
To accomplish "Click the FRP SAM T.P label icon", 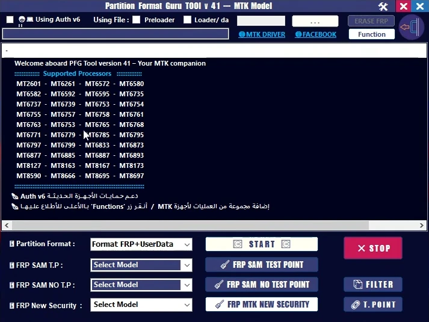I will click(x=12, y=265).
